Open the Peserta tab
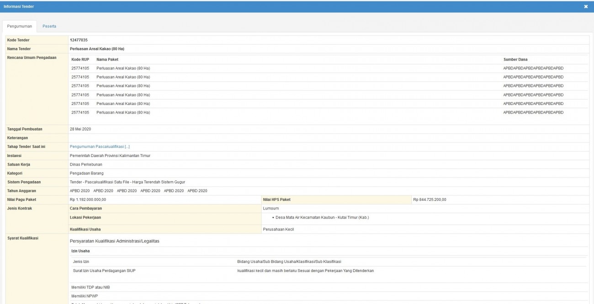 (x=49, y=26)
